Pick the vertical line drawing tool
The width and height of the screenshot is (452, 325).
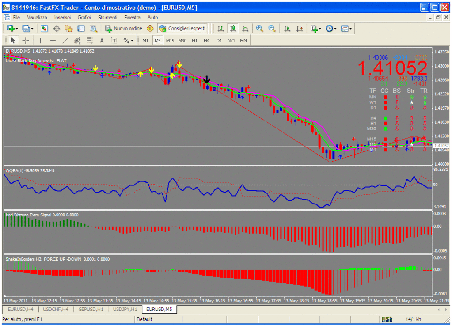(40, 41)
